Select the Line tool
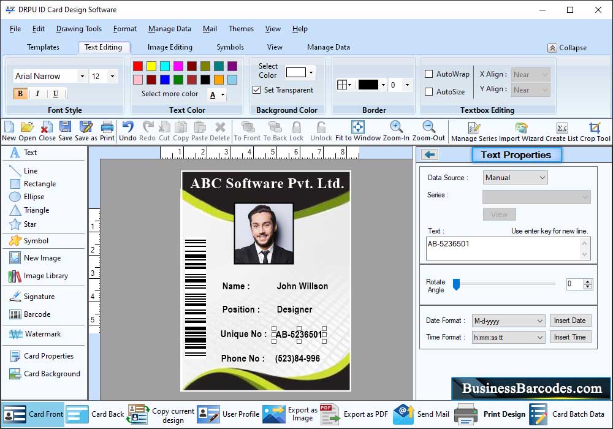 click(23, 171)
